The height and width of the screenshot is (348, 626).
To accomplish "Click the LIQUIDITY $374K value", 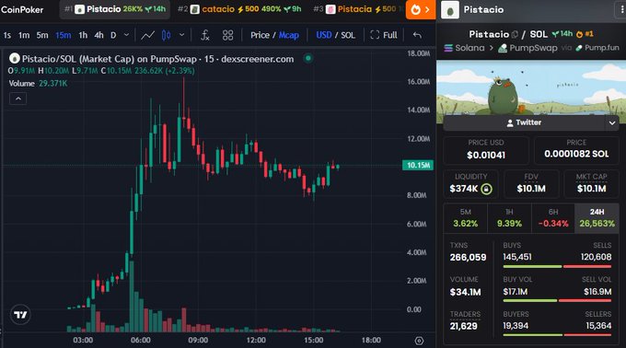I will coord(463,189).
